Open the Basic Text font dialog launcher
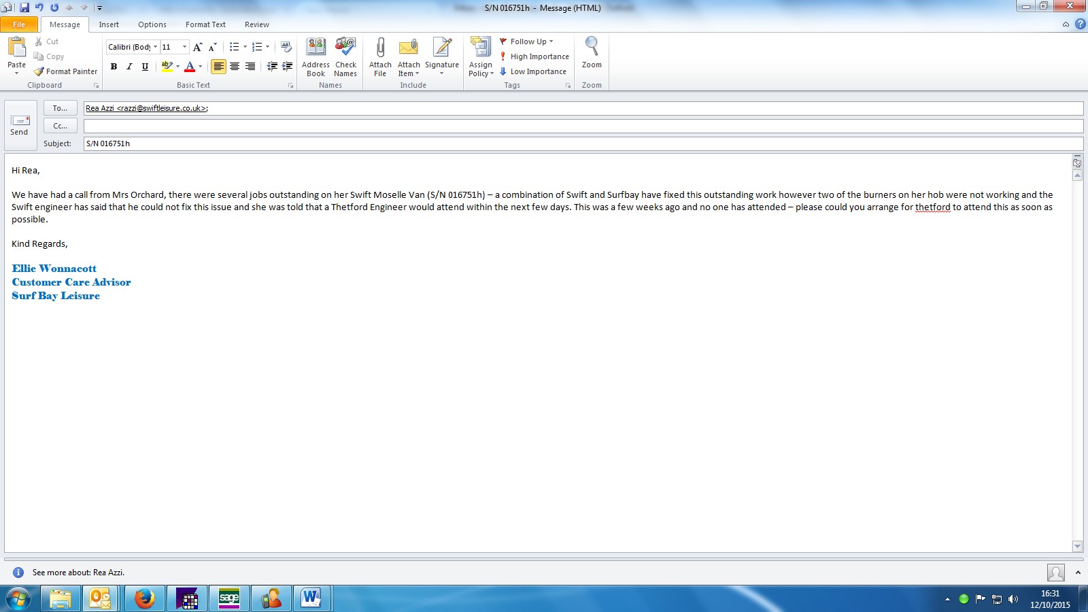The width and height of the screenshot is (1088, 612). coord(290,86)
